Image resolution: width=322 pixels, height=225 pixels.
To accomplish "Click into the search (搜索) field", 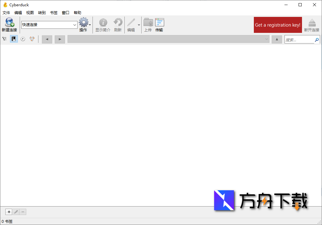I will [299, 40].
